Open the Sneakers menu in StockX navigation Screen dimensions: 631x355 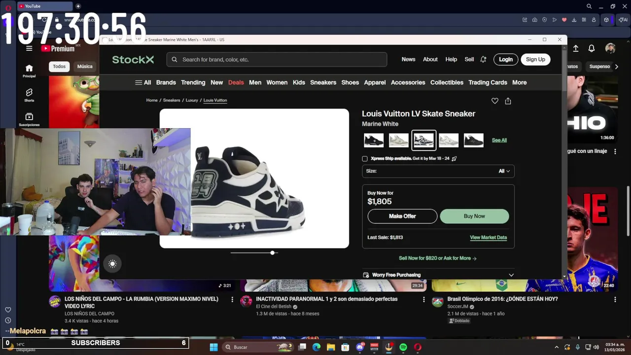pos(323,82)
